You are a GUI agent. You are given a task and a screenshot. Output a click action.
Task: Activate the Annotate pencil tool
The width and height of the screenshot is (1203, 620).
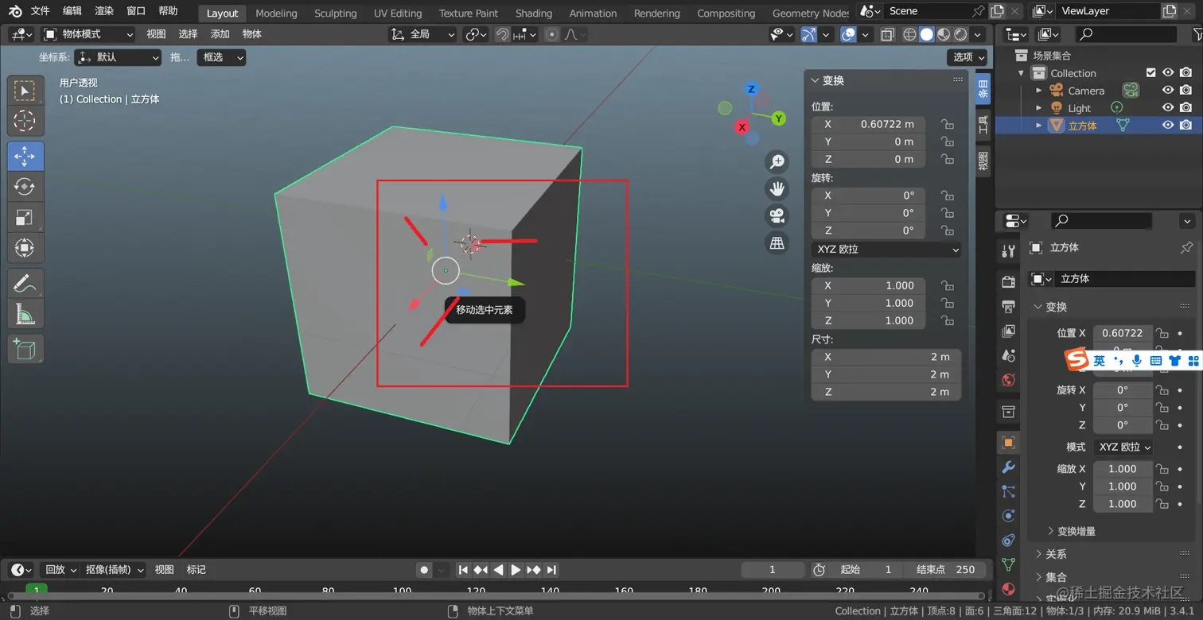tap(25, 283)
